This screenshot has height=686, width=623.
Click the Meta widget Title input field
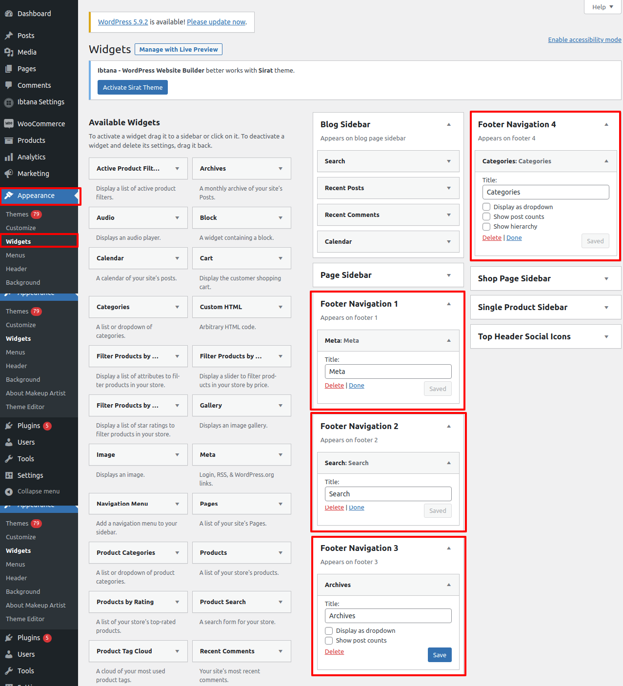[x=388, y=372]
